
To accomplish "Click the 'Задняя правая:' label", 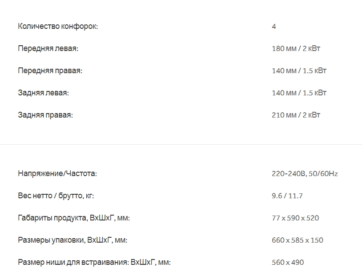I will (x=45, y=115).
